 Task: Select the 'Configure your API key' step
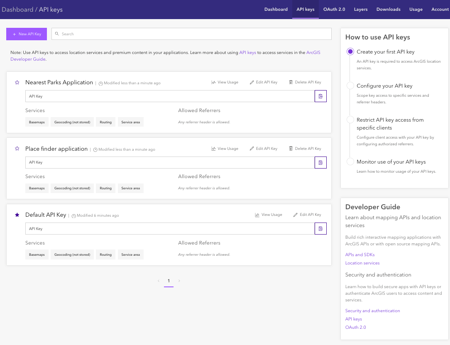click(350, 86)
